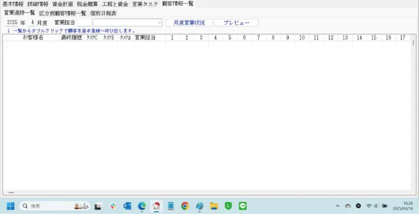This screenshot has width=419, height=214.
Task: Open the notepad icon in the taskbar
Action: pyautogui.click(x=171, y=206)
